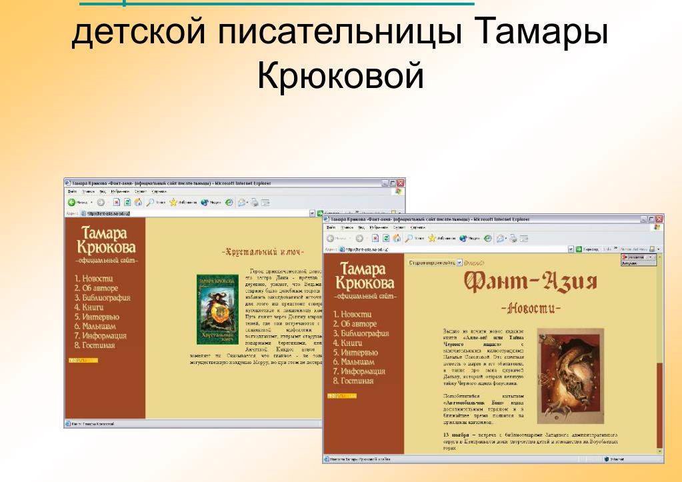
Task: Click yellow counter banner under menu in right window
Action: [x=342, y=396]
